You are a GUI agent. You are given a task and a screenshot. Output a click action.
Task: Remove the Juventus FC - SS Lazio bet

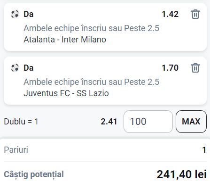[195, 68]
